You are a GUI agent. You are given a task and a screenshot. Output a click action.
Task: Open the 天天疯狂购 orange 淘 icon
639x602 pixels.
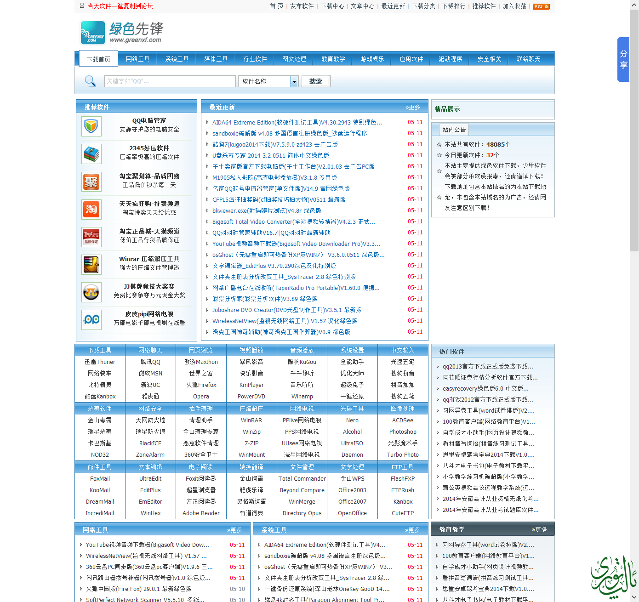[91, 209]
